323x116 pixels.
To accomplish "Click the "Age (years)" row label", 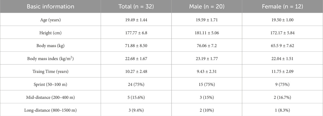I will tap(51, 20).
